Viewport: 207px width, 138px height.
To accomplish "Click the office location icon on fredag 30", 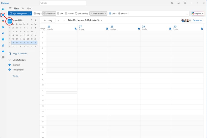I will tap(202, 29).
